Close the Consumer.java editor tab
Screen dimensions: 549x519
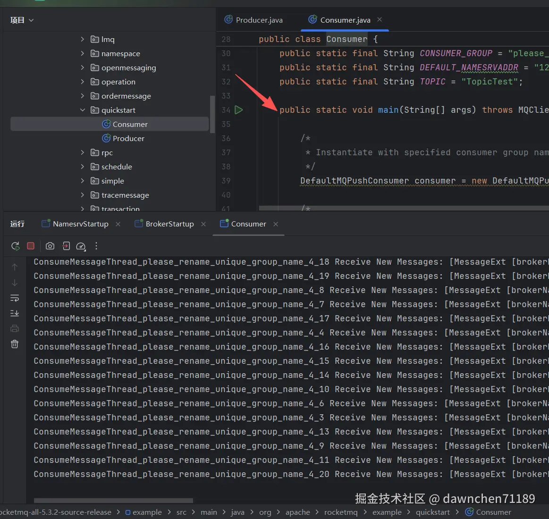[380, 20]
